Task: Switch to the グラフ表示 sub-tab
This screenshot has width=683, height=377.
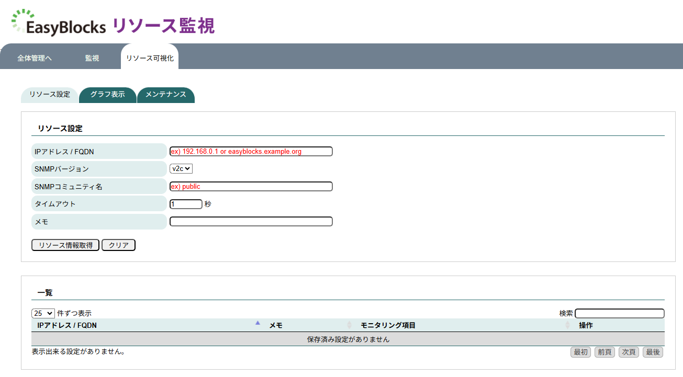Action: [107, 95]
